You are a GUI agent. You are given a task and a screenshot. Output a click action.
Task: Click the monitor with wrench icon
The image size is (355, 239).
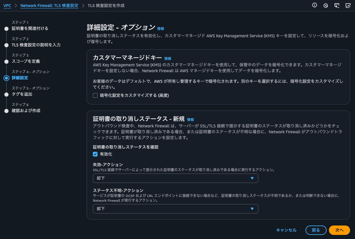click(x=348, y=5)
